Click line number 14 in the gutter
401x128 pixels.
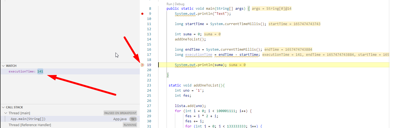tap(149, 39)
